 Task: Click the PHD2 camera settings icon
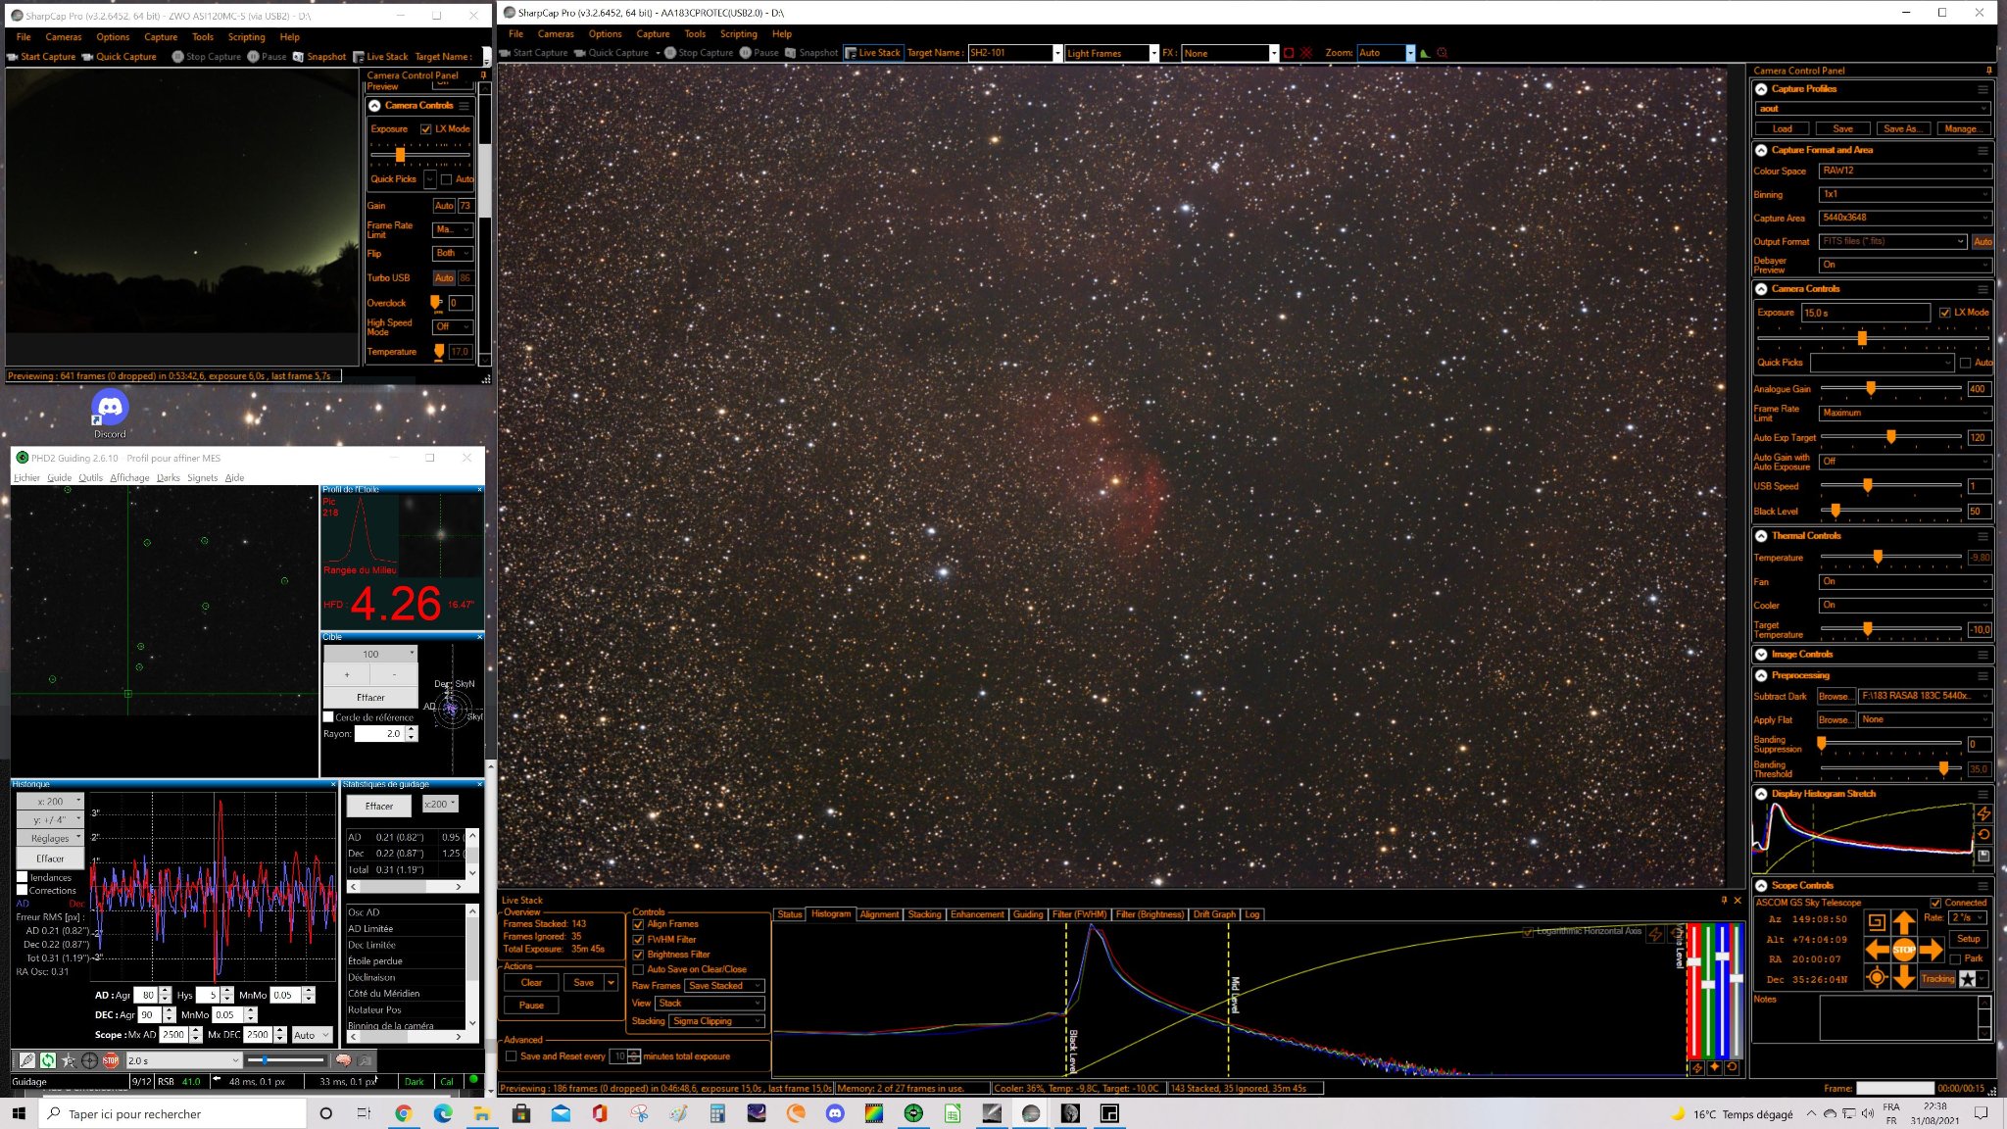[x=365, y=1060]
